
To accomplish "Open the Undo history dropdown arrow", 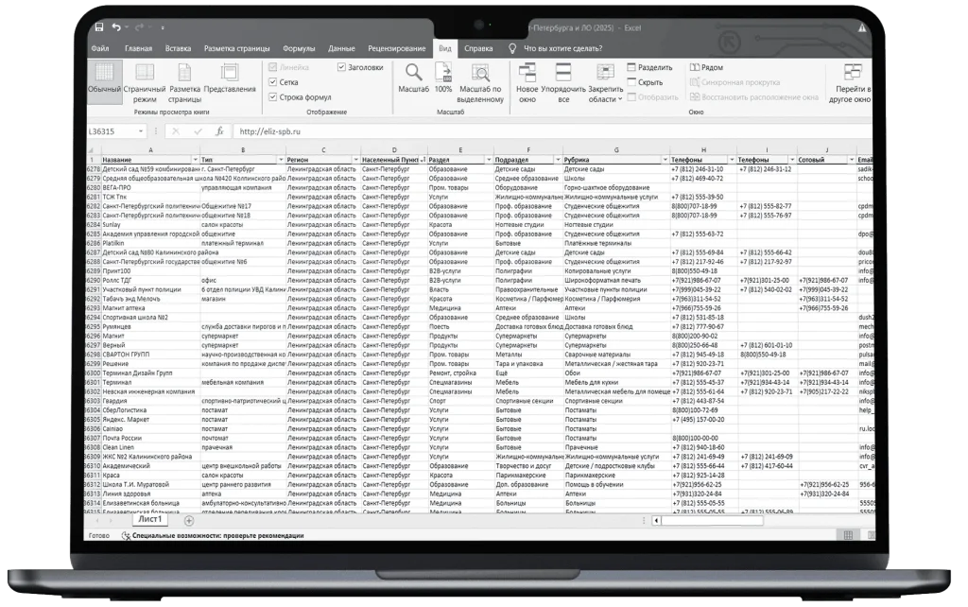I will tap(127, 27).
